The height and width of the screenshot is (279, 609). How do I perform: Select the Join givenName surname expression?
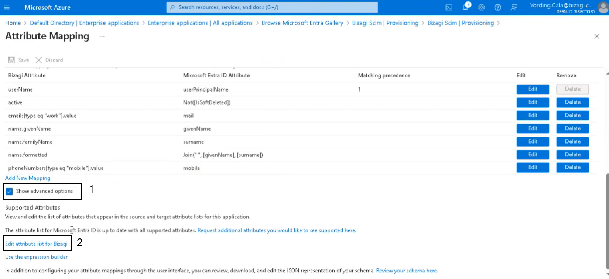[x=223, y=155]
